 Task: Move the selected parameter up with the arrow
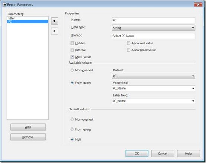(55, 21)
